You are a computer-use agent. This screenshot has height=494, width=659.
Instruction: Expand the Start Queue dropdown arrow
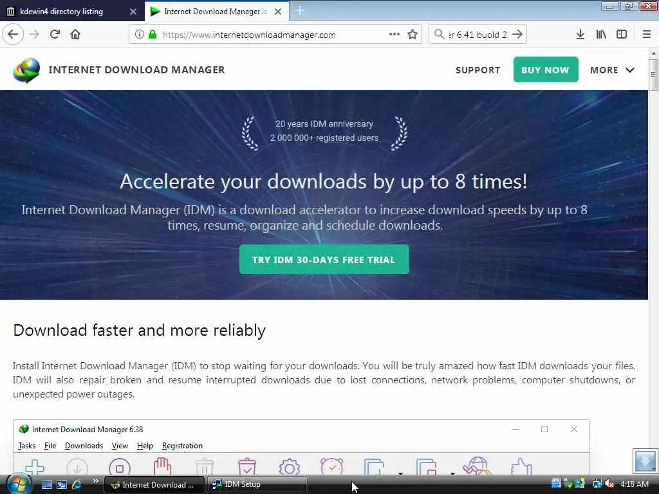click(x=400, y=473)
